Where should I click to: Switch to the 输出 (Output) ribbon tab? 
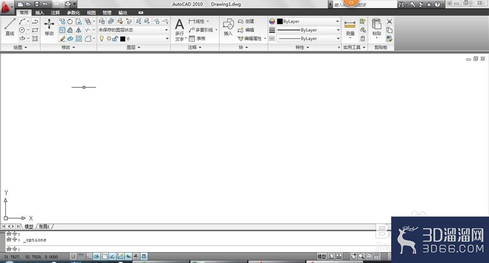(x=123, y=13)
